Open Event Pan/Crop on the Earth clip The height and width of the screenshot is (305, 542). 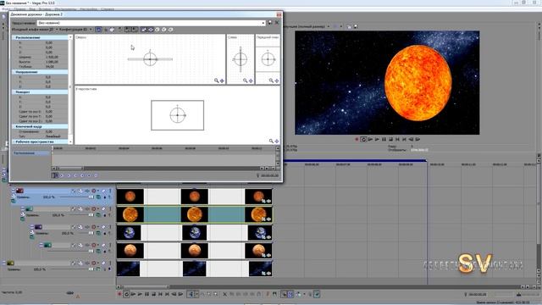tap(263, 237)
